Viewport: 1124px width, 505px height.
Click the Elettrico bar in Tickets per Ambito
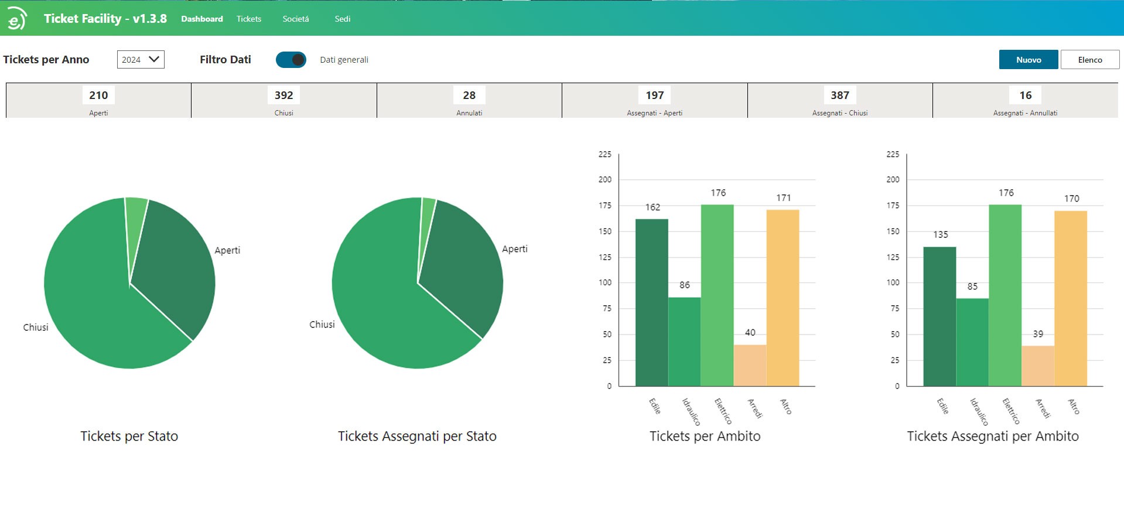tap(718, 295)
